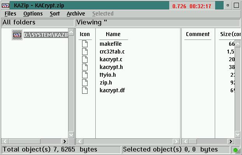Click name pane scroll left arrow
This screenshot has height=155, width=242.
(x=80, y=141)
